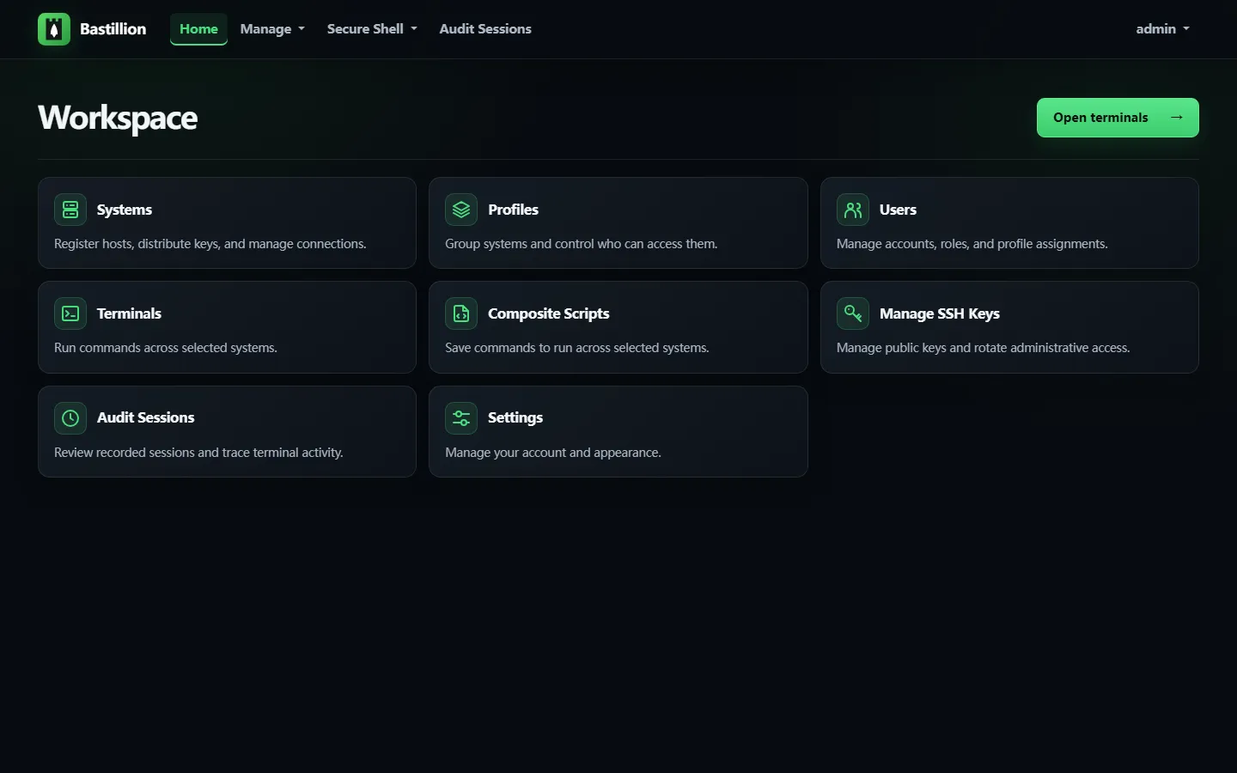Select the Home tab in navbar
1237x773 pixels.
[198, 29]
